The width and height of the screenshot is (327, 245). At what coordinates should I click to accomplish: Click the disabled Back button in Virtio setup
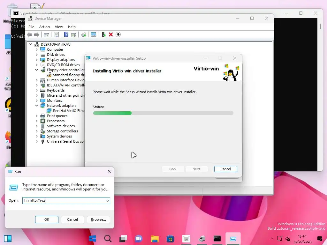pyautogui.click(x=173, y=169)
